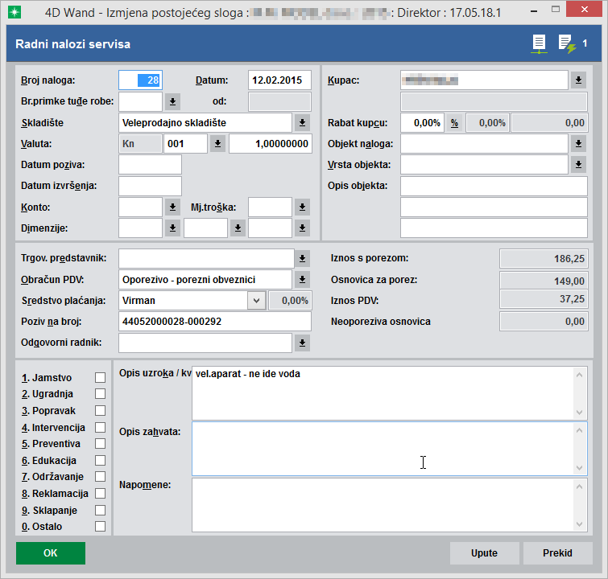
Task: Open Vrsta objekta lookup arrow
Action: tap(578, 165)
